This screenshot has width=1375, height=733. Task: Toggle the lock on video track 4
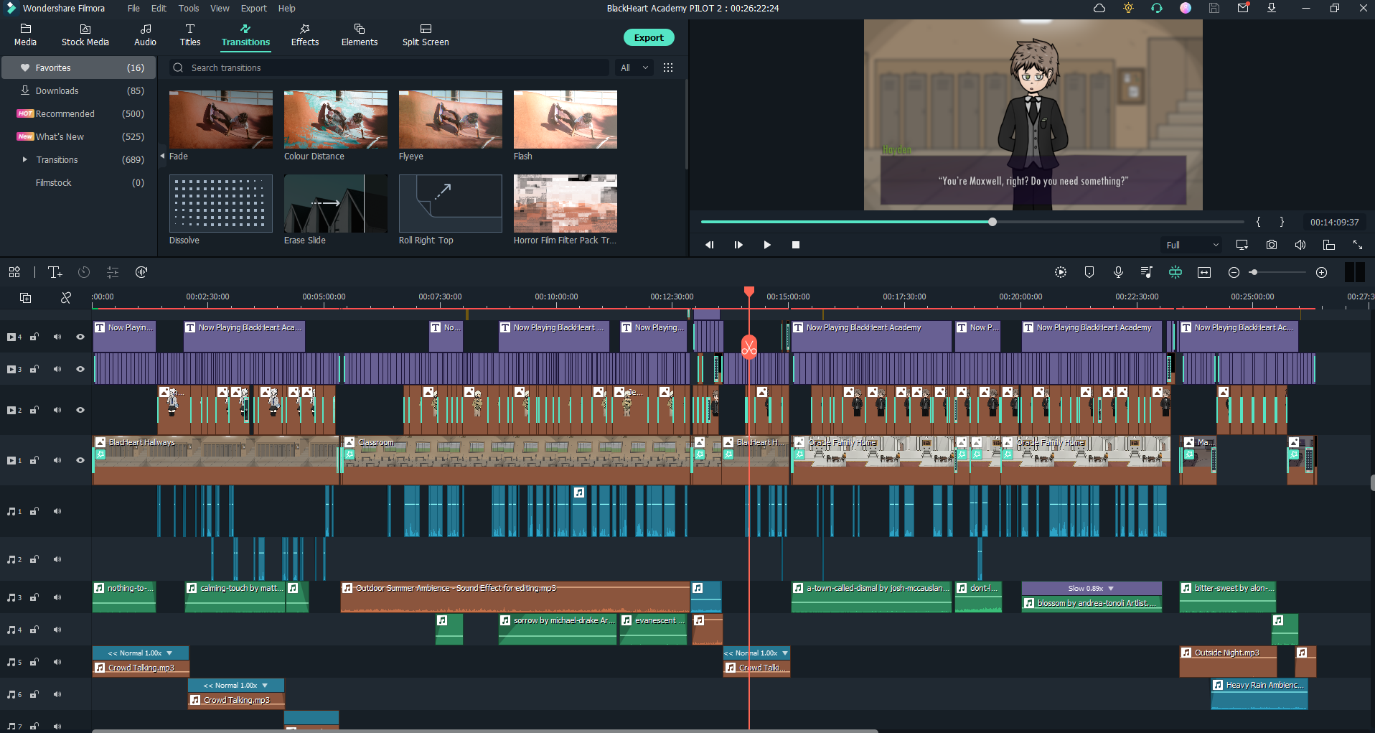pos(34,337)
